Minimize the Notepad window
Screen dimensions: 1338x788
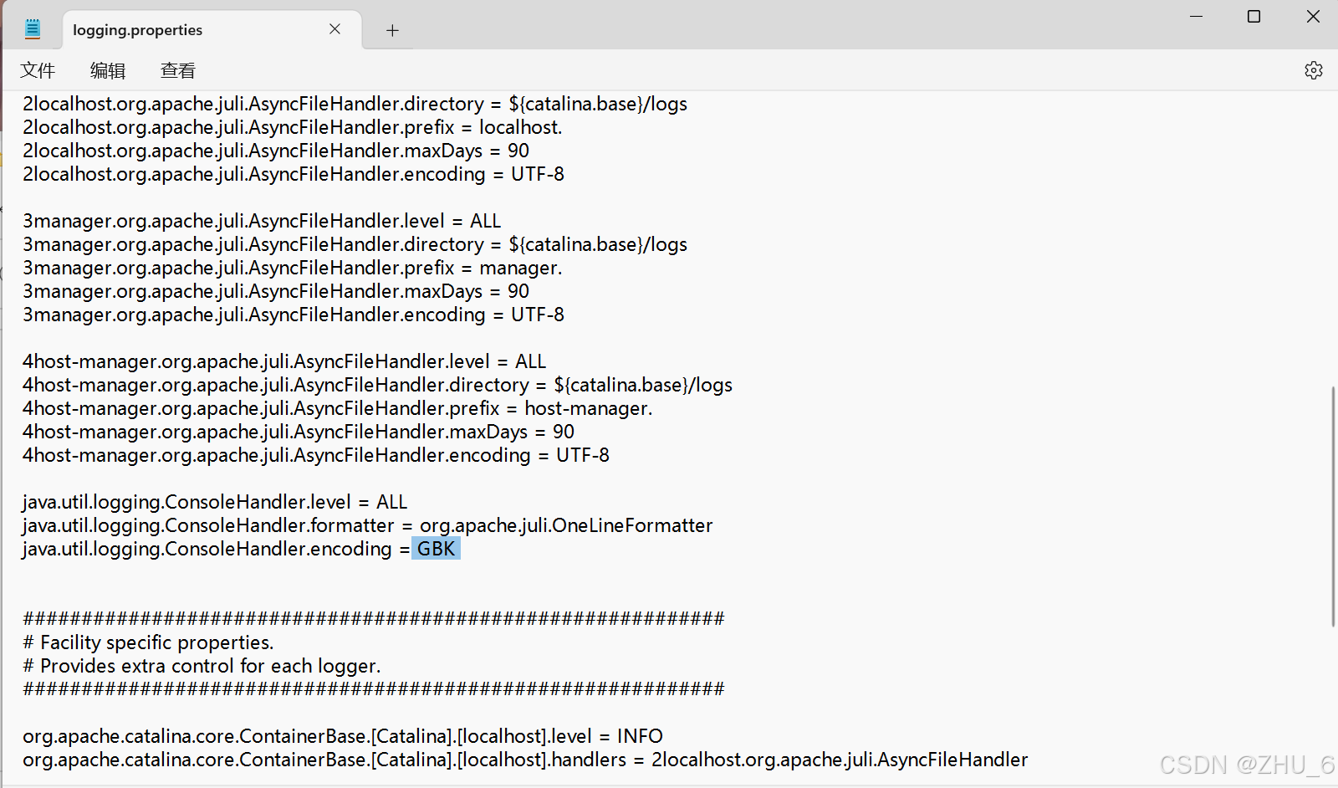coord(1196,17)
